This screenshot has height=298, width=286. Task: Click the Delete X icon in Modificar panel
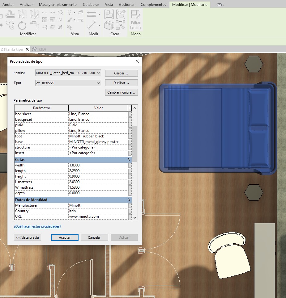[x=61, y=27]
